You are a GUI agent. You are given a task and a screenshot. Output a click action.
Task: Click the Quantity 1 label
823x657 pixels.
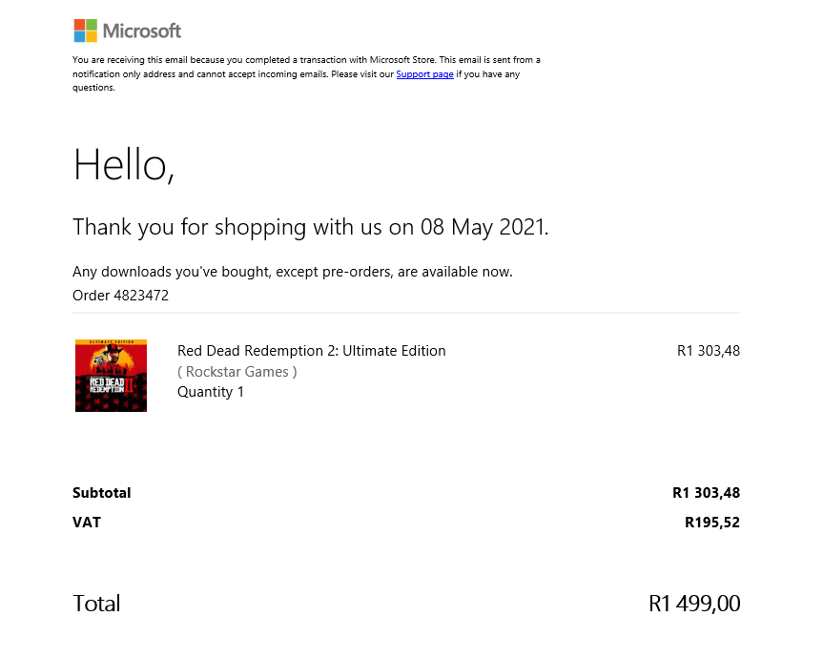(x=211, y=392)
